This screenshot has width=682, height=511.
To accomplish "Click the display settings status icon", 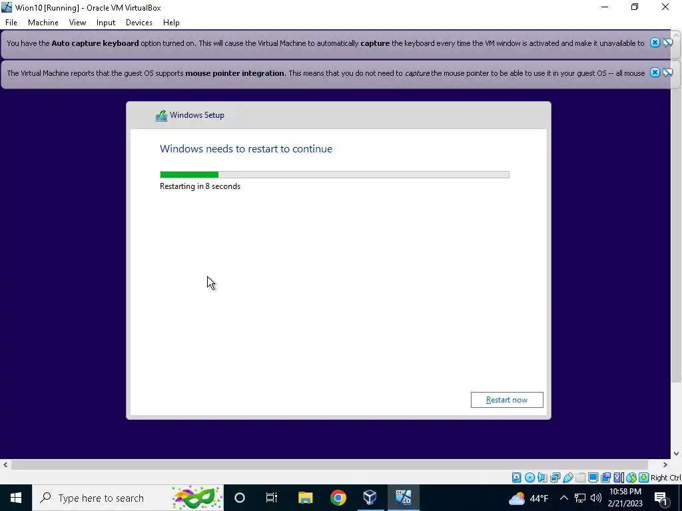I will pos(593,478).
